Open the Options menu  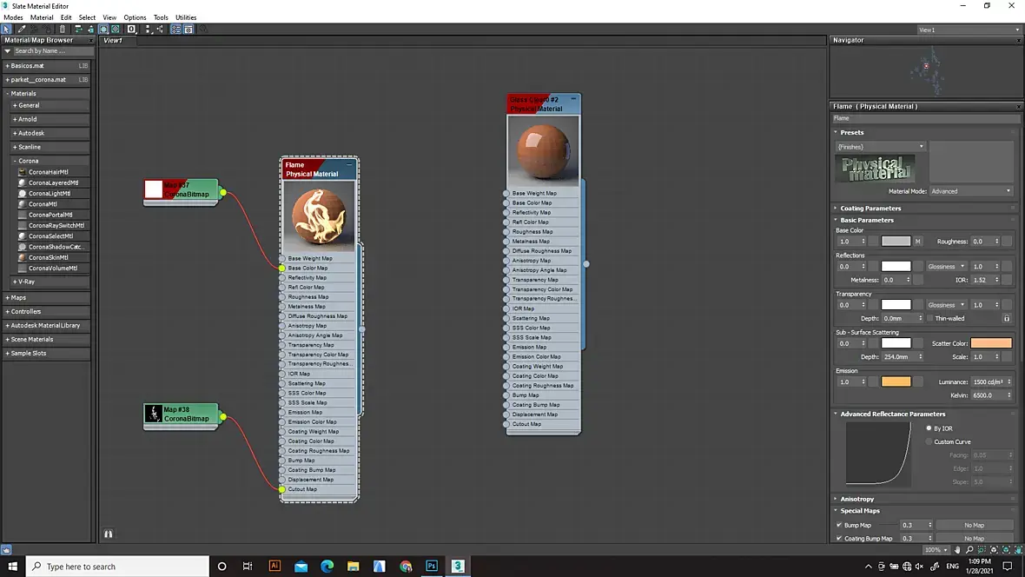coord(135,17)
